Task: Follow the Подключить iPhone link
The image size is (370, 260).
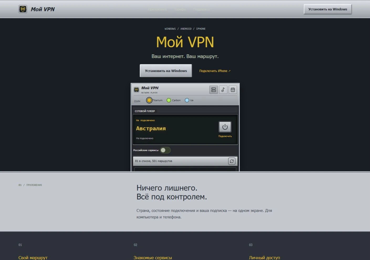Action: (x=215, y=71)
